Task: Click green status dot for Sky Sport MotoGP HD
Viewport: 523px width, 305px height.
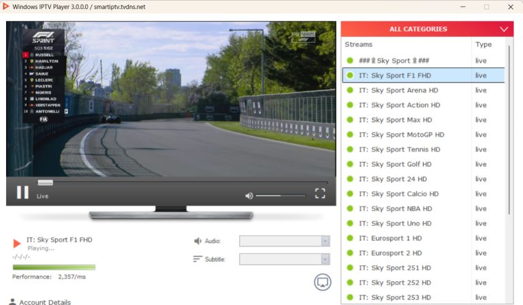Action: click(350, 134)
